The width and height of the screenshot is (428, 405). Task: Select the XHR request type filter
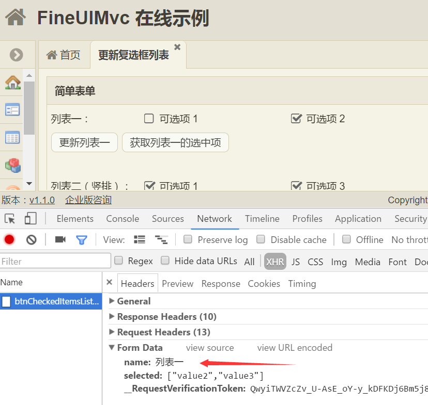(275, 262)
